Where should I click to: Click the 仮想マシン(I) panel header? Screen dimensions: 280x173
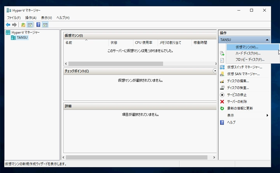(x=140, y=35)
